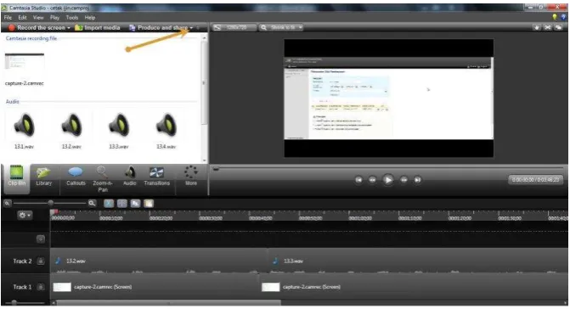
Task: Open the Callouts tool
Action: coord(76,177)
